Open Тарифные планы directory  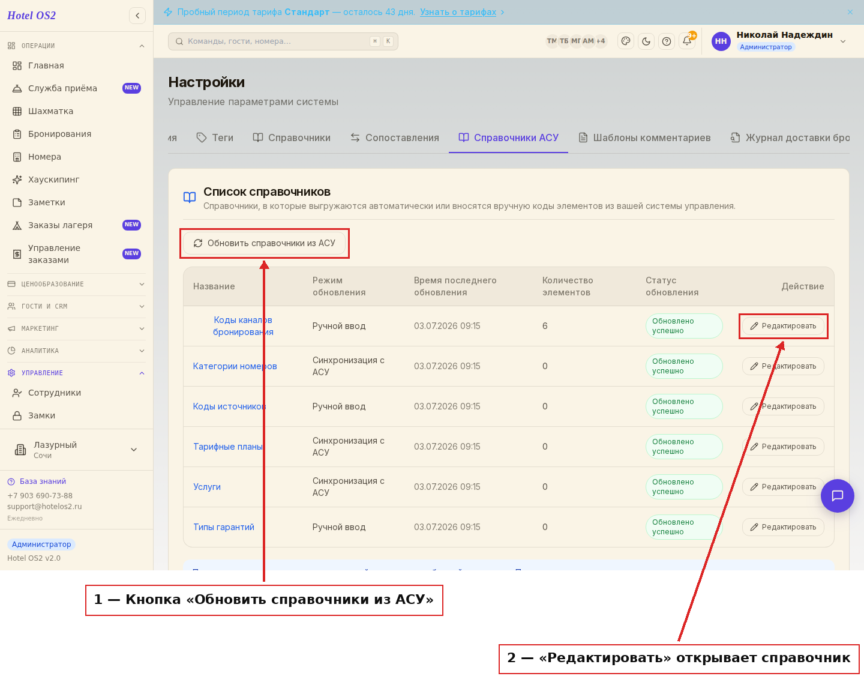228,447
